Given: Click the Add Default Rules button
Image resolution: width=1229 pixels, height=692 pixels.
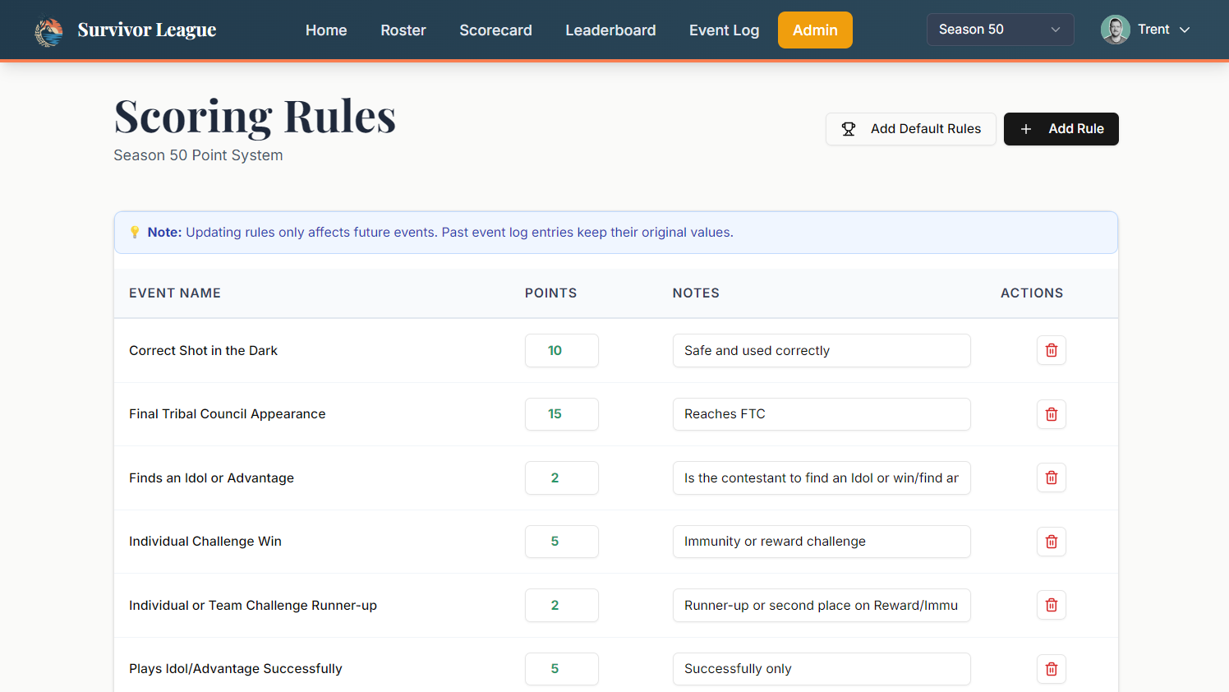Looking at the screenshot, I should click(x=911, y=129).
